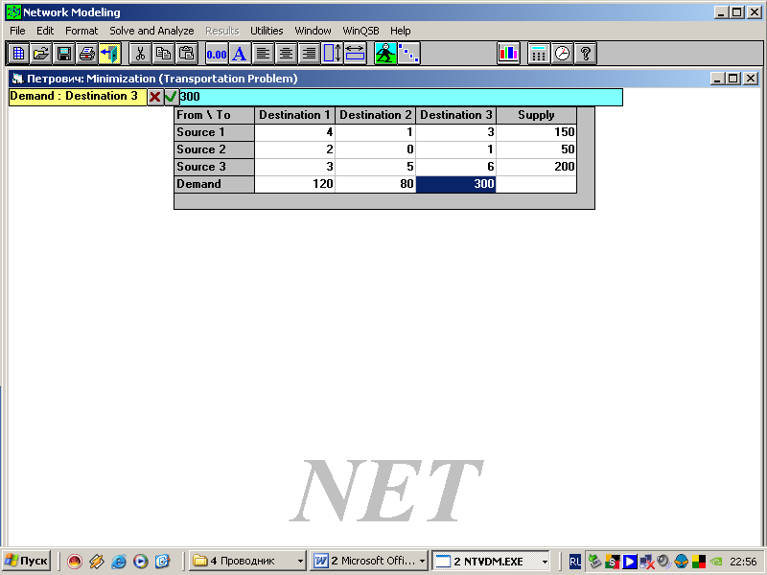The height and width of the screenshot is (575, 767).
Task: Open the Window menu
Action: 314,31
